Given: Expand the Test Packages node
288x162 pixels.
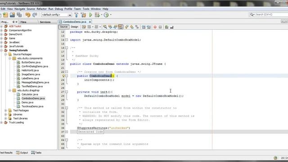Looking at the screenshot, I should [5, 110].
